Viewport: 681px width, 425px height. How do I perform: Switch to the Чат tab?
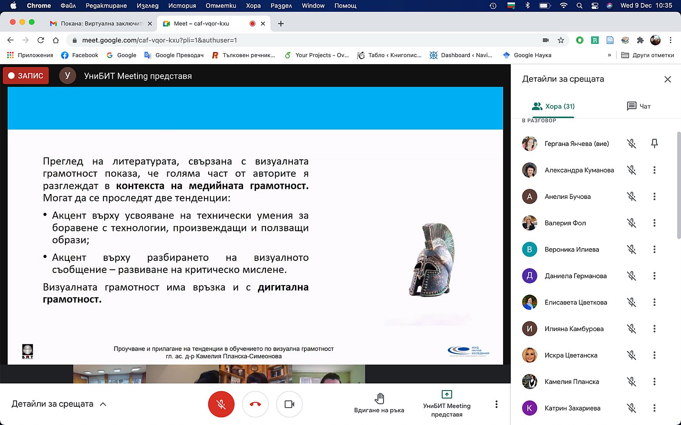(638, 106)
